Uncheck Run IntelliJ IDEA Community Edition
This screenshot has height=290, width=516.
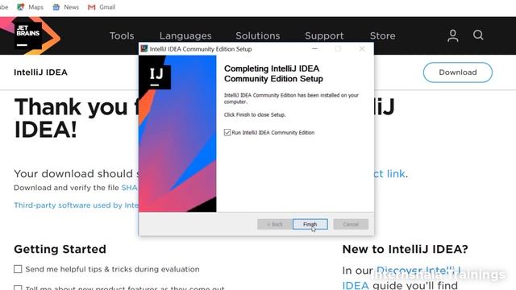[227, 132]
